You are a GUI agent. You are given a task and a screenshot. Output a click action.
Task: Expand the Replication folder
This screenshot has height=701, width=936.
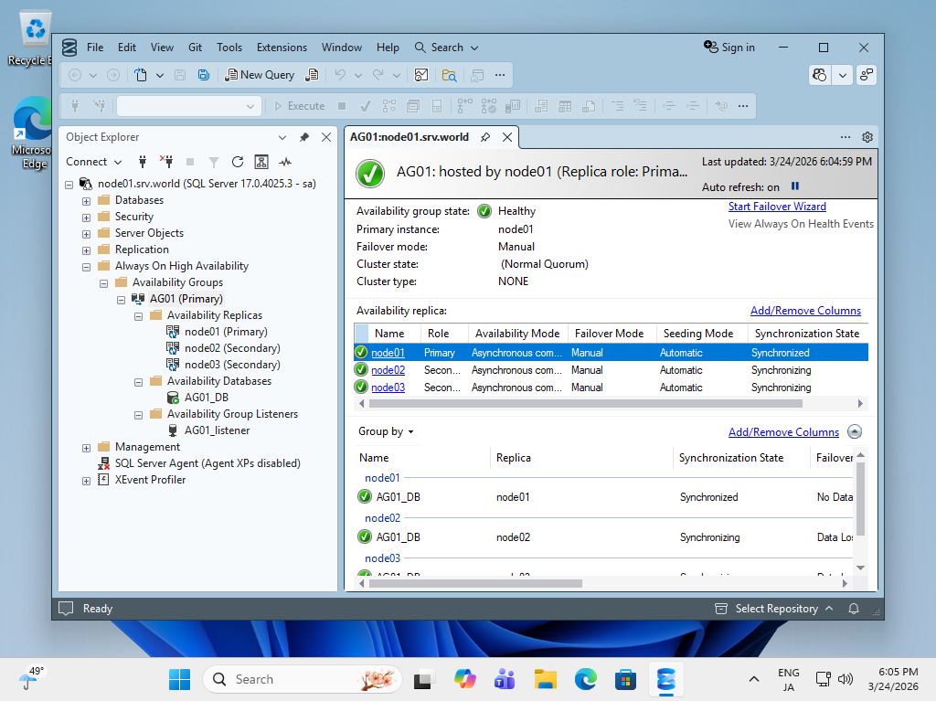click(87, 250)
